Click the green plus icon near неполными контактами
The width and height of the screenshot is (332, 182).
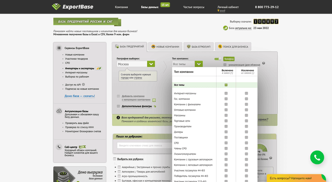coord(154,100)
